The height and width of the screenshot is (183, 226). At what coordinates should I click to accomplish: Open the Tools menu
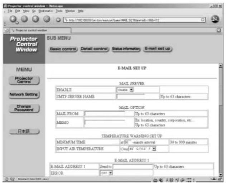59,11
